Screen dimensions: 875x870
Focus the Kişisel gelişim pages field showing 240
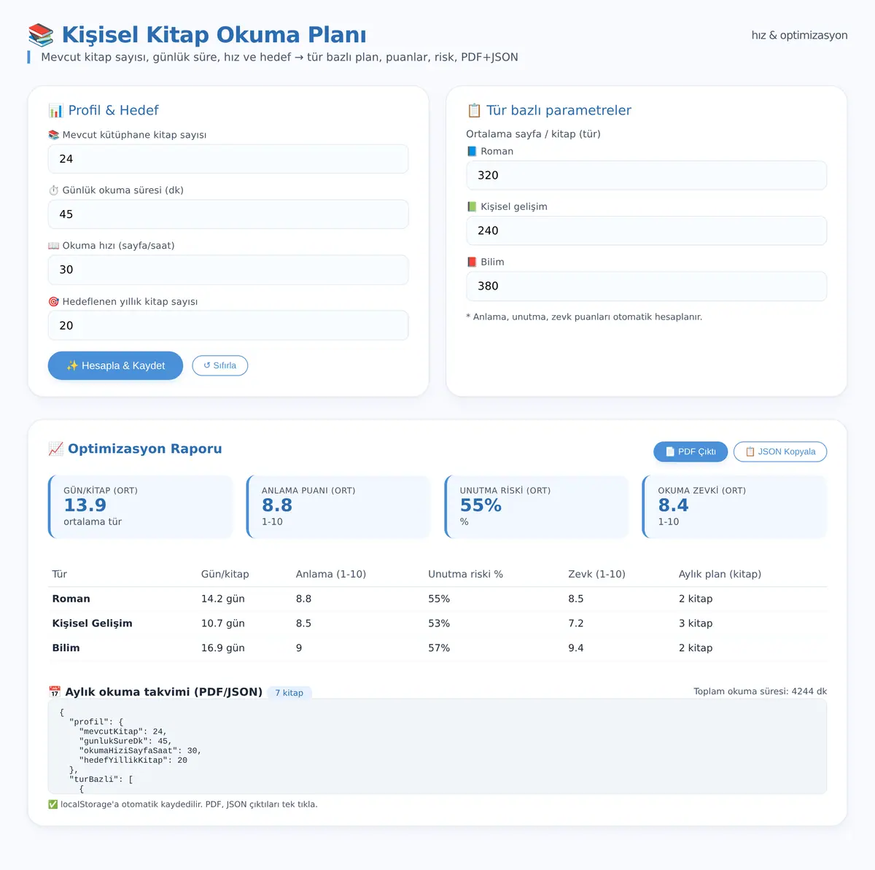coord(647,230)
